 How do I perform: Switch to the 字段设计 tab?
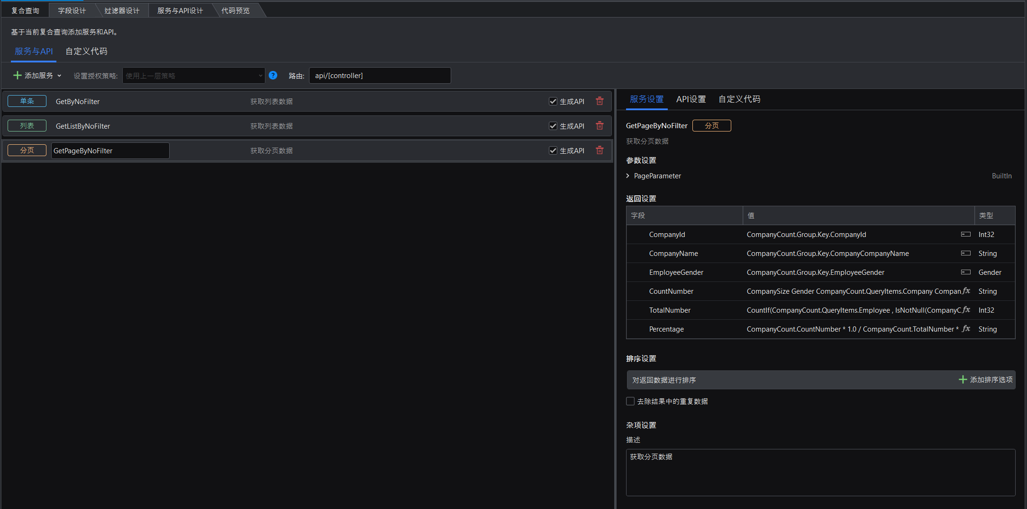tap(72, 10)
